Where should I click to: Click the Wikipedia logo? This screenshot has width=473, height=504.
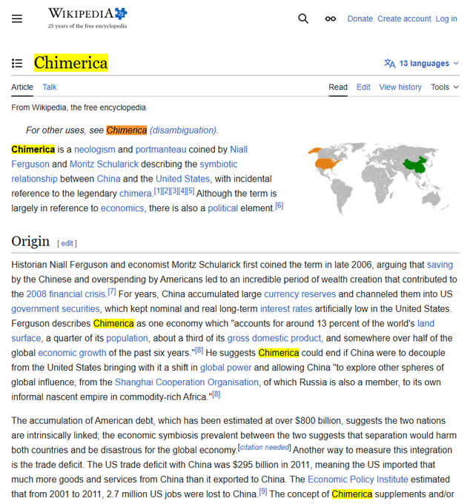(x=87, y=18)
